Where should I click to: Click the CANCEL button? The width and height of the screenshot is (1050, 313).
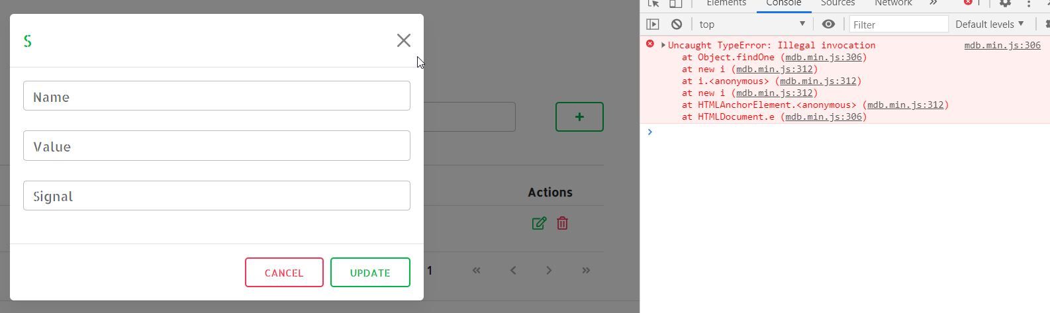click(x=284, y=273)
